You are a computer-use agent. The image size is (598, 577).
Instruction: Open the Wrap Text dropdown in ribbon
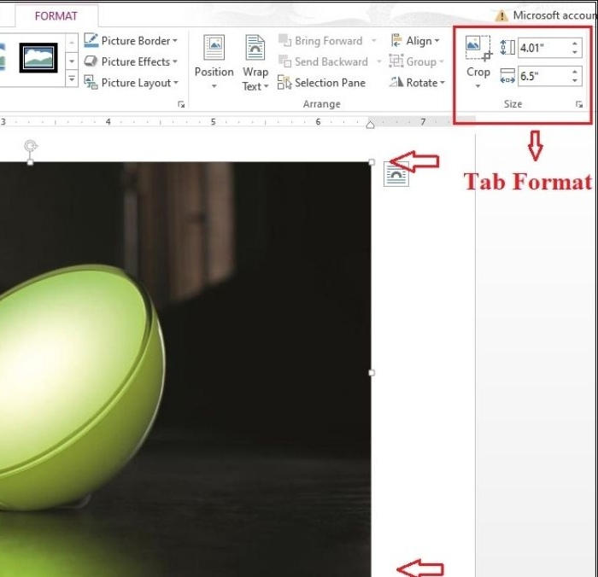pyautogui.click(x=255, y=63)
